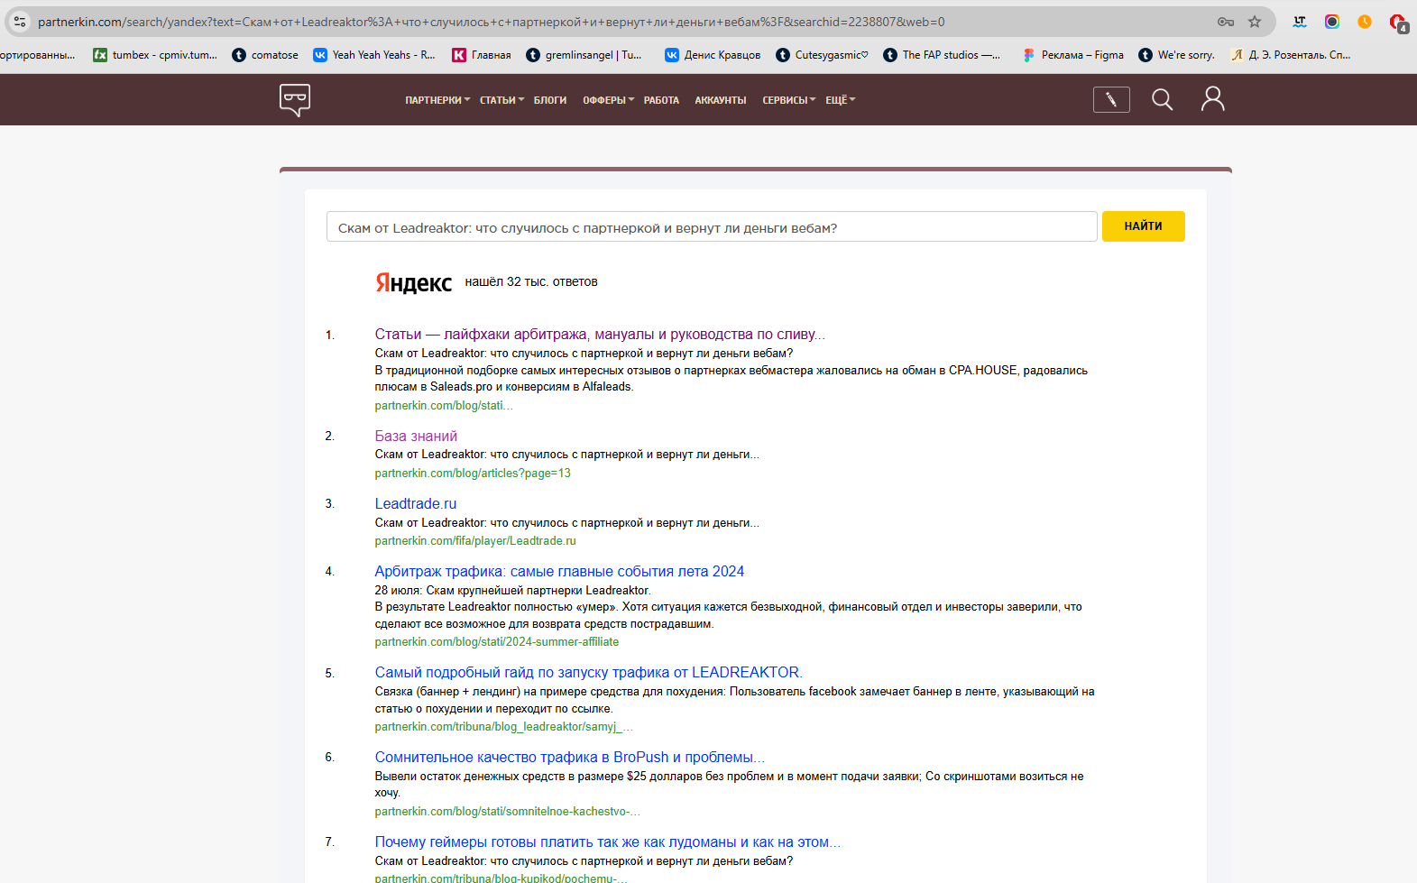Viewport: 1417px width, 883px height.
Task: Click the Partnerkin logo icon
Action: [x=295, y=100]
